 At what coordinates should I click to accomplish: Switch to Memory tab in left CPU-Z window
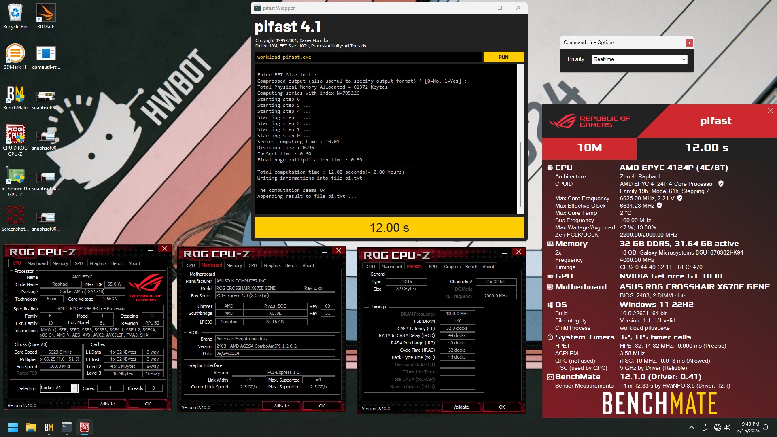[60, 263]
